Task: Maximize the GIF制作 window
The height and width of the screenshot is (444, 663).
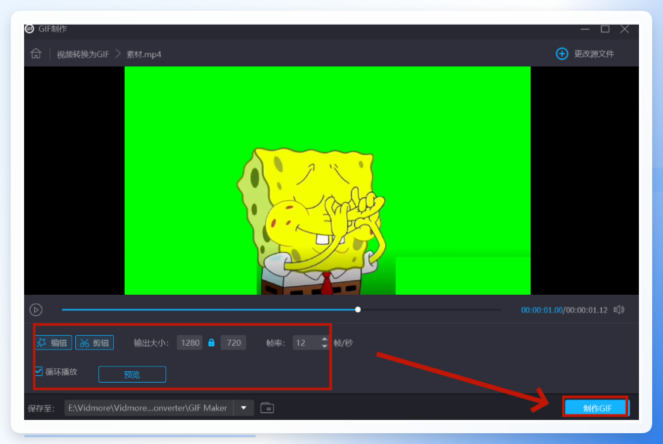Action: click(605, 29)
